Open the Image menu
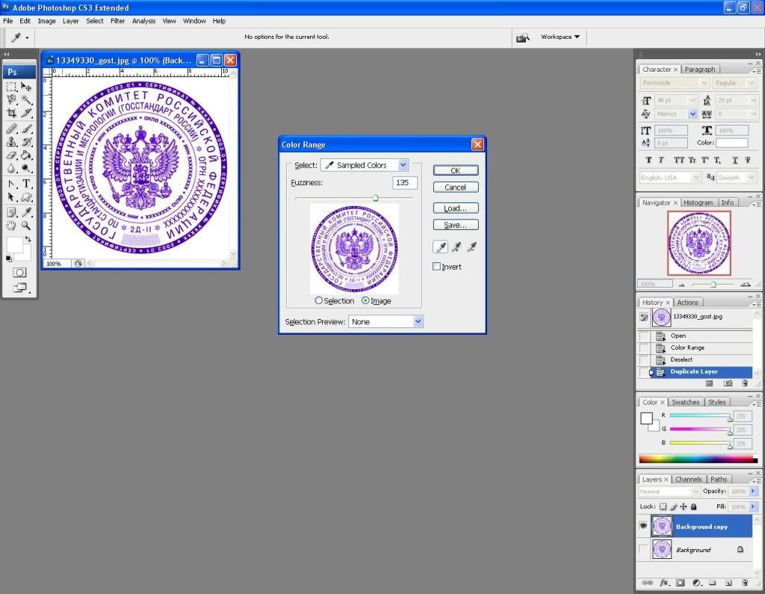 pos(47,21)
